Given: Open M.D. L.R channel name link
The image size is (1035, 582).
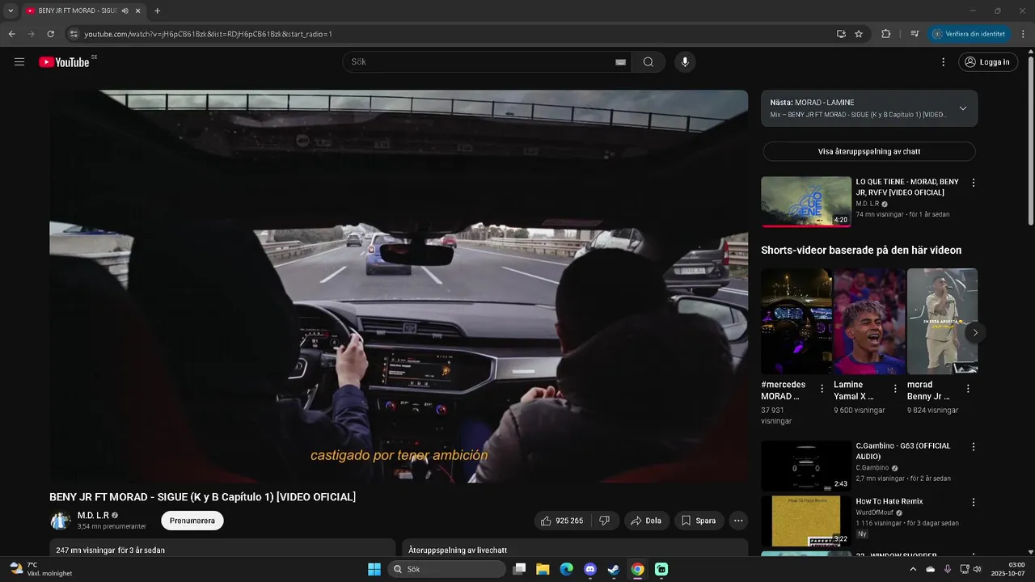Looking at the screenshot, I should tap(93, 516).
